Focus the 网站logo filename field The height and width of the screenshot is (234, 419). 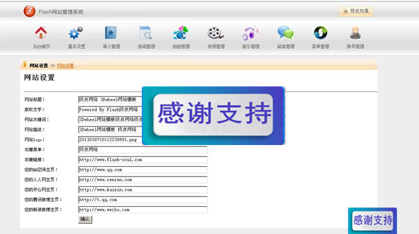click(x=110, y=139)
